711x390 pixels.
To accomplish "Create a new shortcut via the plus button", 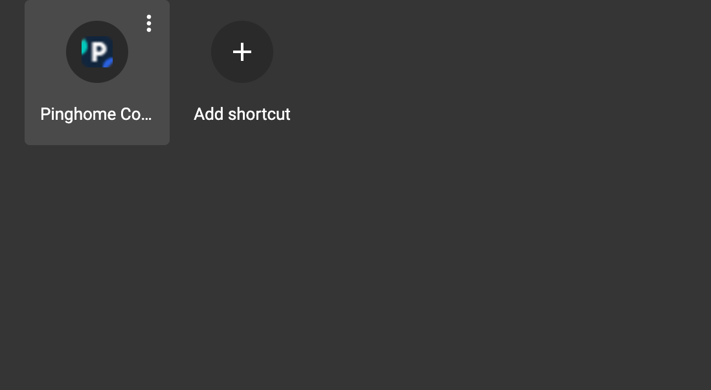I will pyautogui.click(x=242, y=52).
